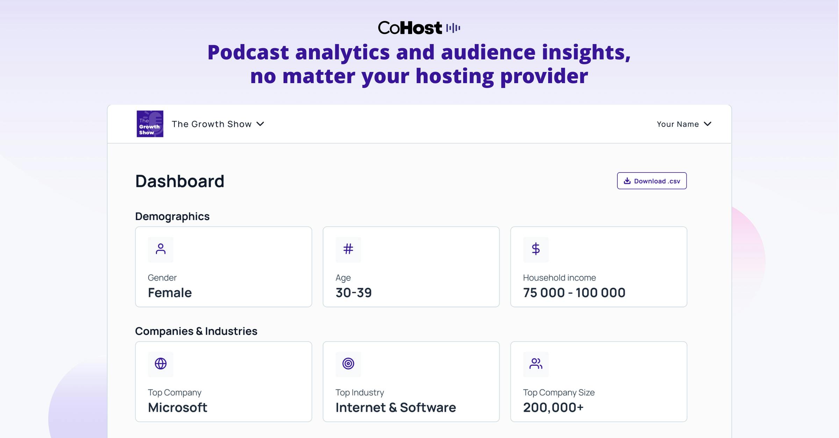The image size is (839, 438).
Task: Click the Gender person icon
Action: tap(160, 249)
